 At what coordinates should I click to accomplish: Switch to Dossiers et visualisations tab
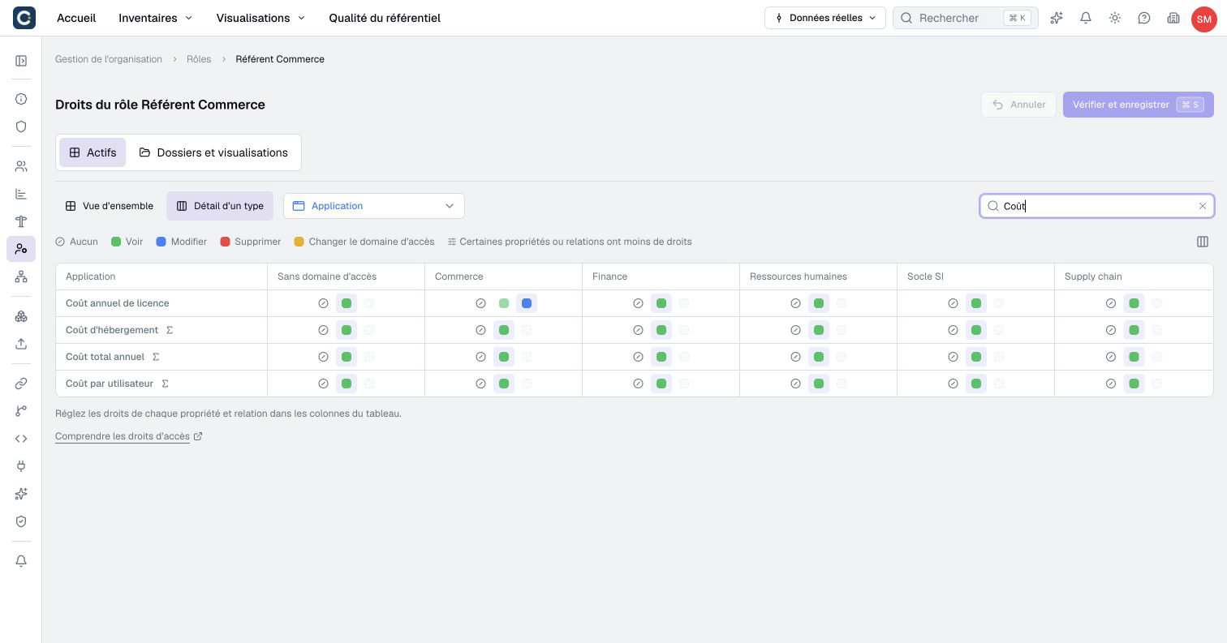tap(213, 152)
